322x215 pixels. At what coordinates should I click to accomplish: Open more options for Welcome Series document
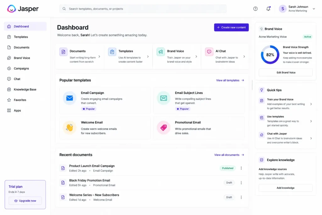(241, 197)
